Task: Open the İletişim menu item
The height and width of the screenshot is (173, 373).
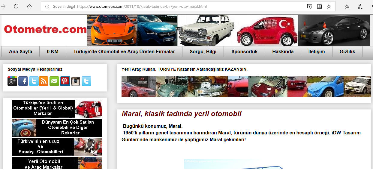Action: pyautogui.click(x=317, y=51)
